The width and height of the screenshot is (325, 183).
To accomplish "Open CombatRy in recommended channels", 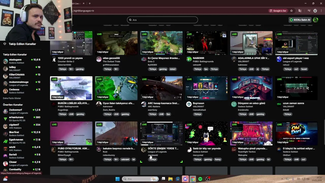I will tap(22, 170).
